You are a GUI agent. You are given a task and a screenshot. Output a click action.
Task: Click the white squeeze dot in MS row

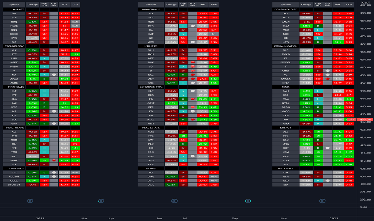[54, 111]
